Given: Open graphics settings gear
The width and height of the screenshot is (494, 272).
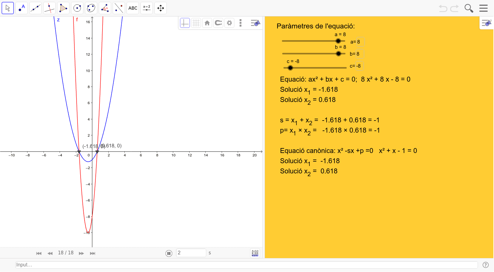Looking at the screenshot, I should 229,23.
